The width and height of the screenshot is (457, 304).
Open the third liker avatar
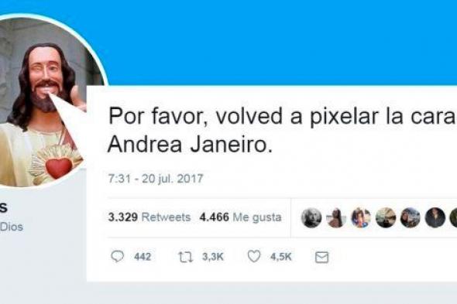(361, 218)
